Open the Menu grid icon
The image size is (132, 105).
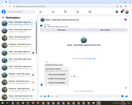117,12
